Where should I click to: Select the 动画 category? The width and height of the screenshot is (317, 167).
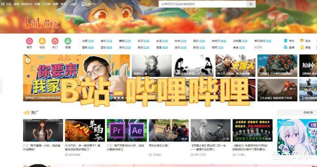85,41
